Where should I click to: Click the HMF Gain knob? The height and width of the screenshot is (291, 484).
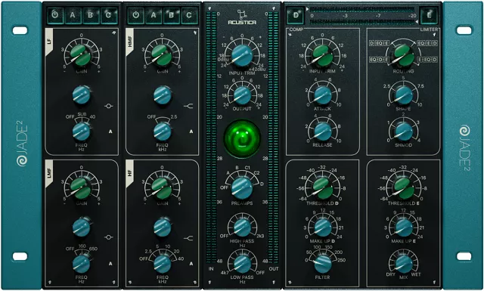click(x=162, y=55)
